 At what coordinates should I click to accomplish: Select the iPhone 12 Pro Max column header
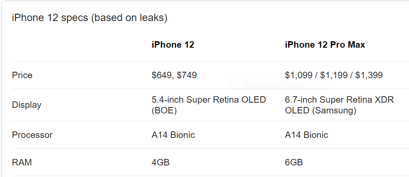[x=325, y=45]
